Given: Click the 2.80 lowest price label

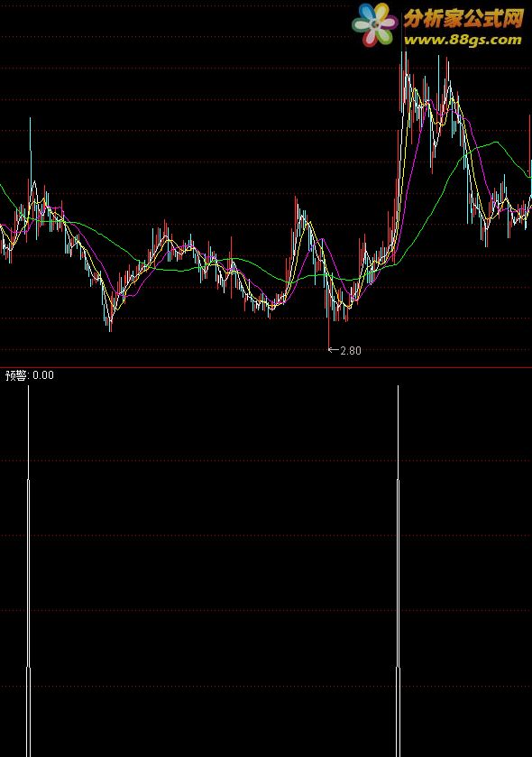Looking at the screenshot, I should tap(351, 350).
